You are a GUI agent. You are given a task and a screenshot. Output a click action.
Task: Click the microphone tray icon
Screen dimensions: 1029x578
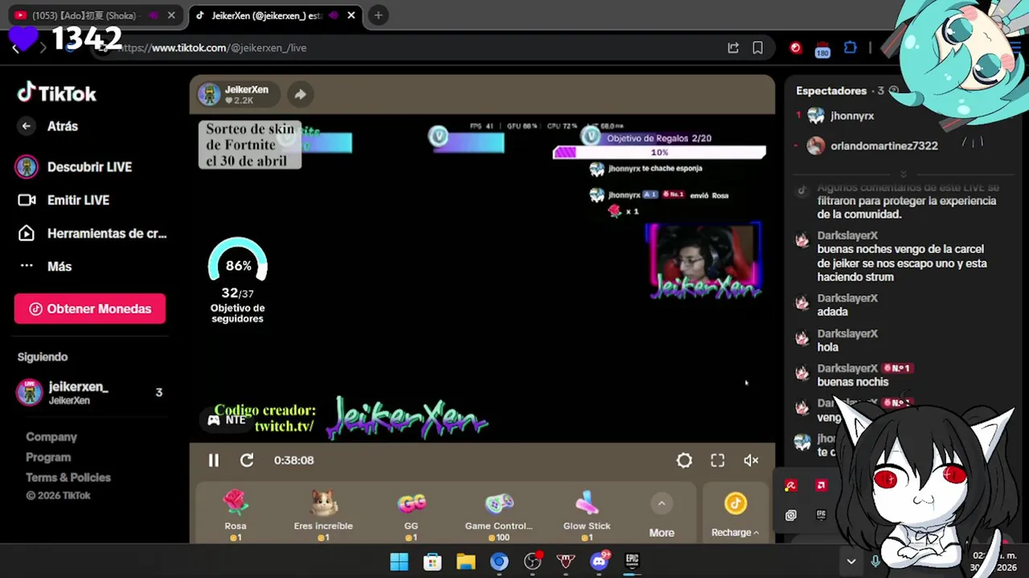click(x=875, y=562)
